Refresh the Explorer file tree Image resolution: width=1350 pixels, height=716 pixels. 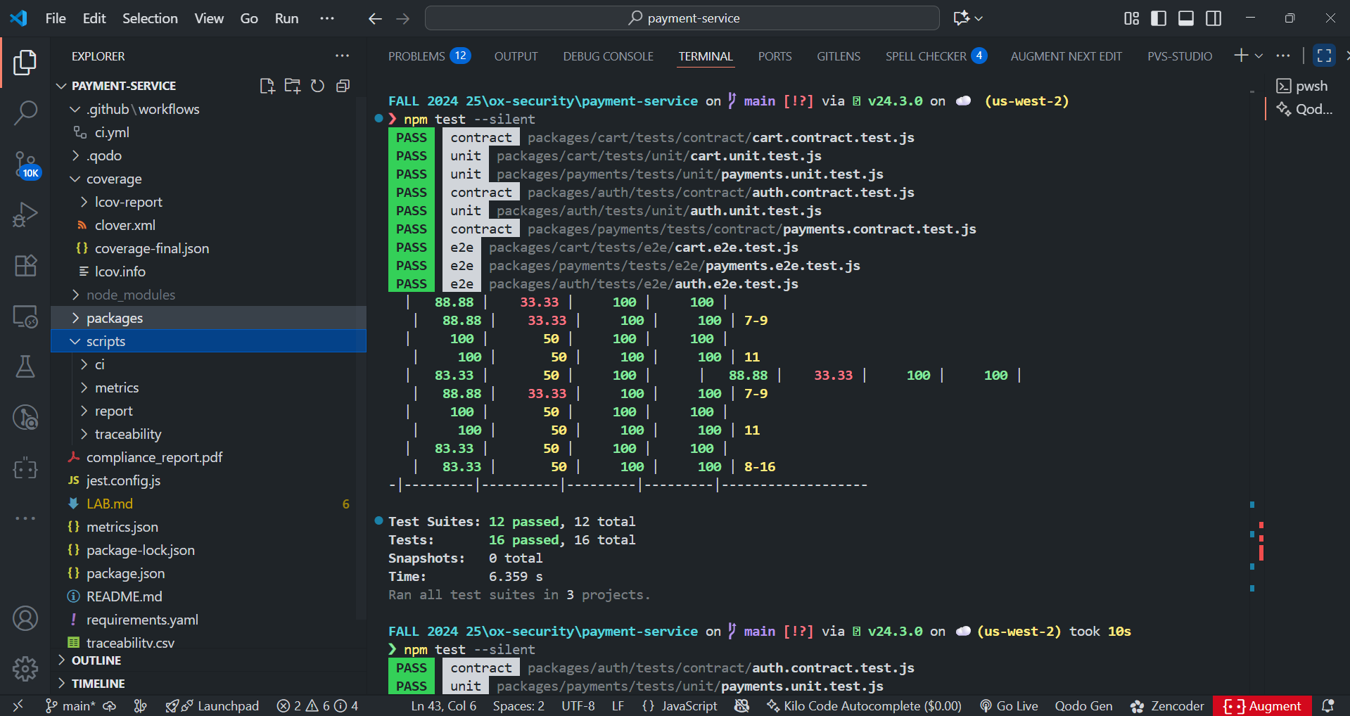[317, 85]
